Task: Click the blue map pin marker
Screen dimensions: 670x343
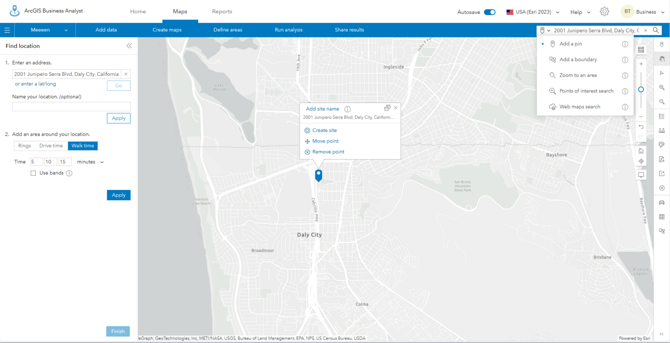Action: [x=319, y=175]
